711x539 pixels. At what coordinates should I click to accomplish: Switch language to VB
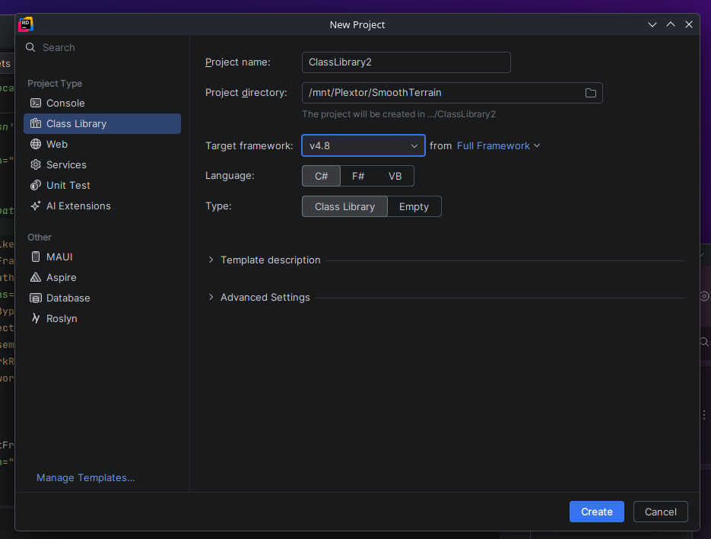click(x=395, y=176)
